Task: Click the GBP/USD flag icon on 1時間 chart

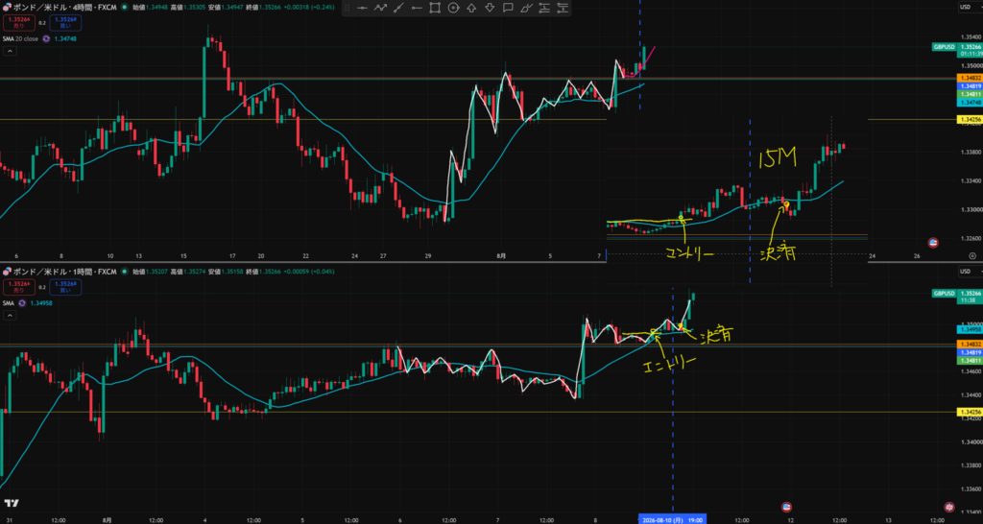Action: 7,272
